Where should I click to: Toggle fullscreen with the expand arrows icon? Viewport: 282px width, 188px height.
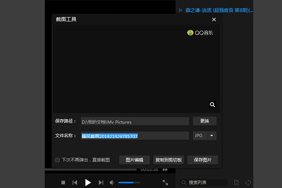point(165,182)
